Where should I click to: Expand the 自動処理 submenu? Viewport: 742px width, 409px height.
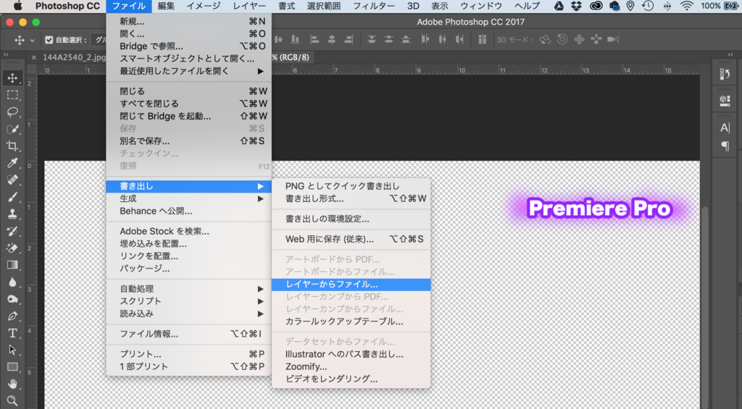point(189,289)
